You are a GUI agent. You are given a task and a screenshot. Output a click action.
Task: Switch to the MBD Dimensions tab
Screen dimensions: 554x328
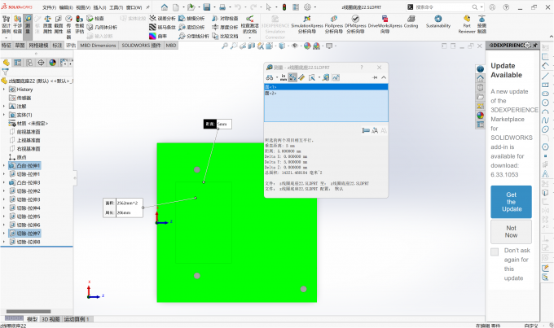pyautogui.click(x=98, y=46)
